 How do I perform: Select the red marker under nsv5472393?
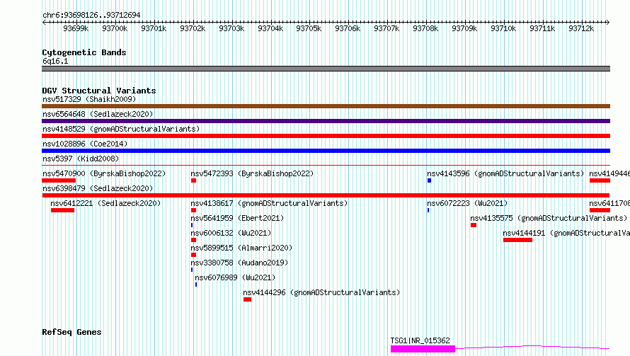point(194,180)
